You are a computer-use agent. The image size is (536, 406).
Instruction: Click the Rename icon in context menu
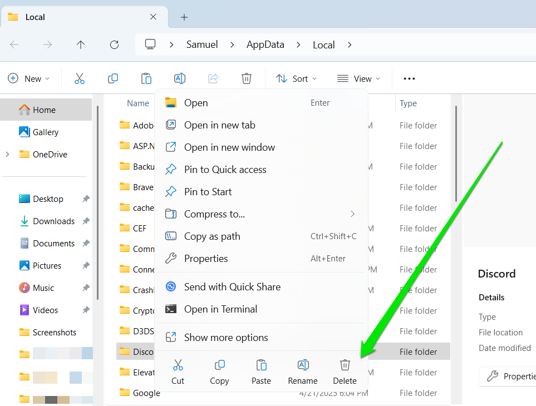[303, 365]
